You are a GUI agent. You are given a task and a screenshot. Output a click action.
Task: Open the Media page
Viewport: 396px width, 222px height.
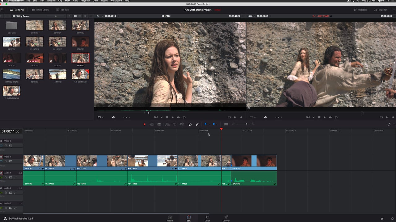click(x=170, y=218)
